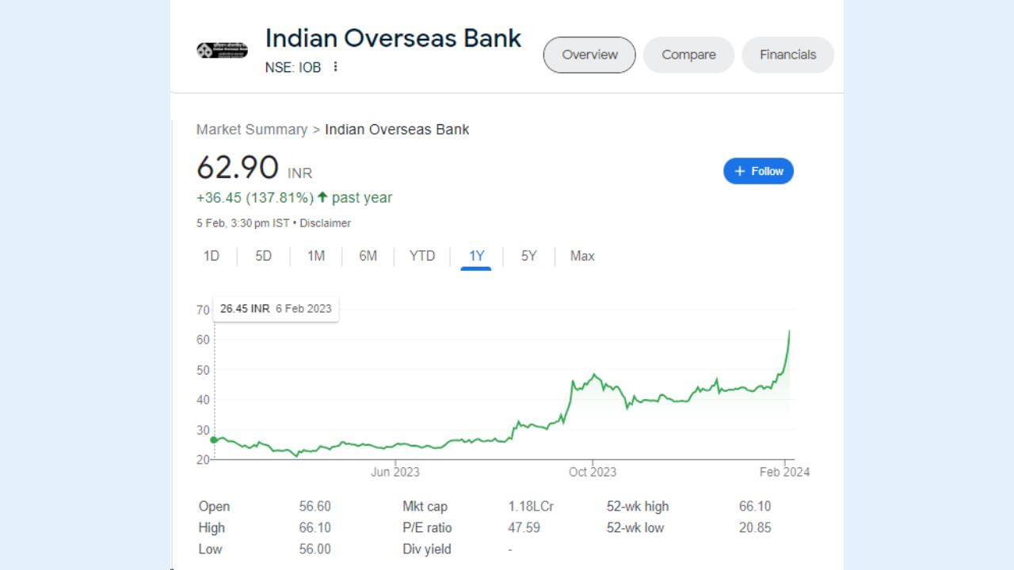Click the Indian Overseas Bank heading
Image resolution: width=1014 pixels, height=570 pixels.
coord(393,38)
